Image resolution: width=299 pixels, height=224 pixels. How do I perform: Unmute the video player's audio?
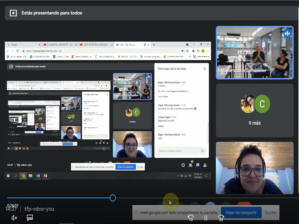click(x=14, y=218)
